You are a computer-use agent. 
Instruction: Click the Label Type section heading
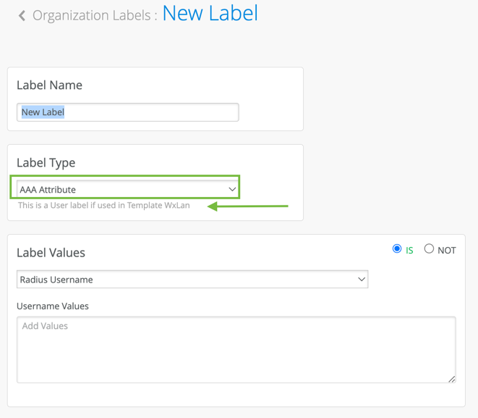point(46,162)
